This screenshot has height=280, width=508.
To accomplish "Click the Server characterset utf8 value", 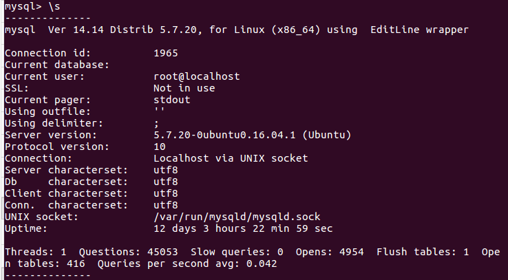I will pyautogui.click(x=166, y=170).
